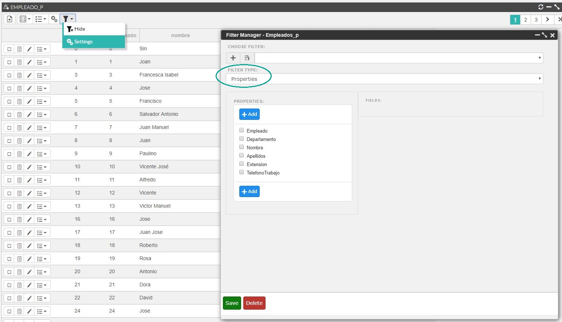Open the filter funnel toolbar icon
This screenshot has height=322, width=562.
[68, 19]
